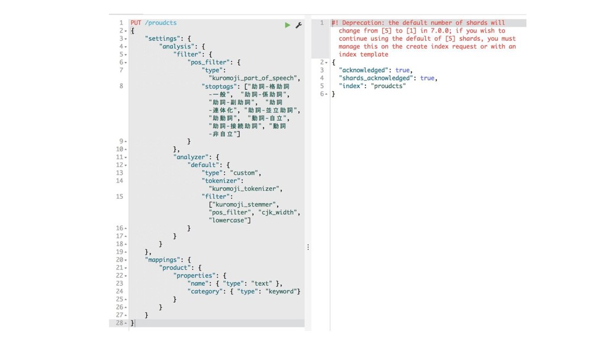Click the "custom" analyzer type value

pyautogui.click(x=244, y=173)
